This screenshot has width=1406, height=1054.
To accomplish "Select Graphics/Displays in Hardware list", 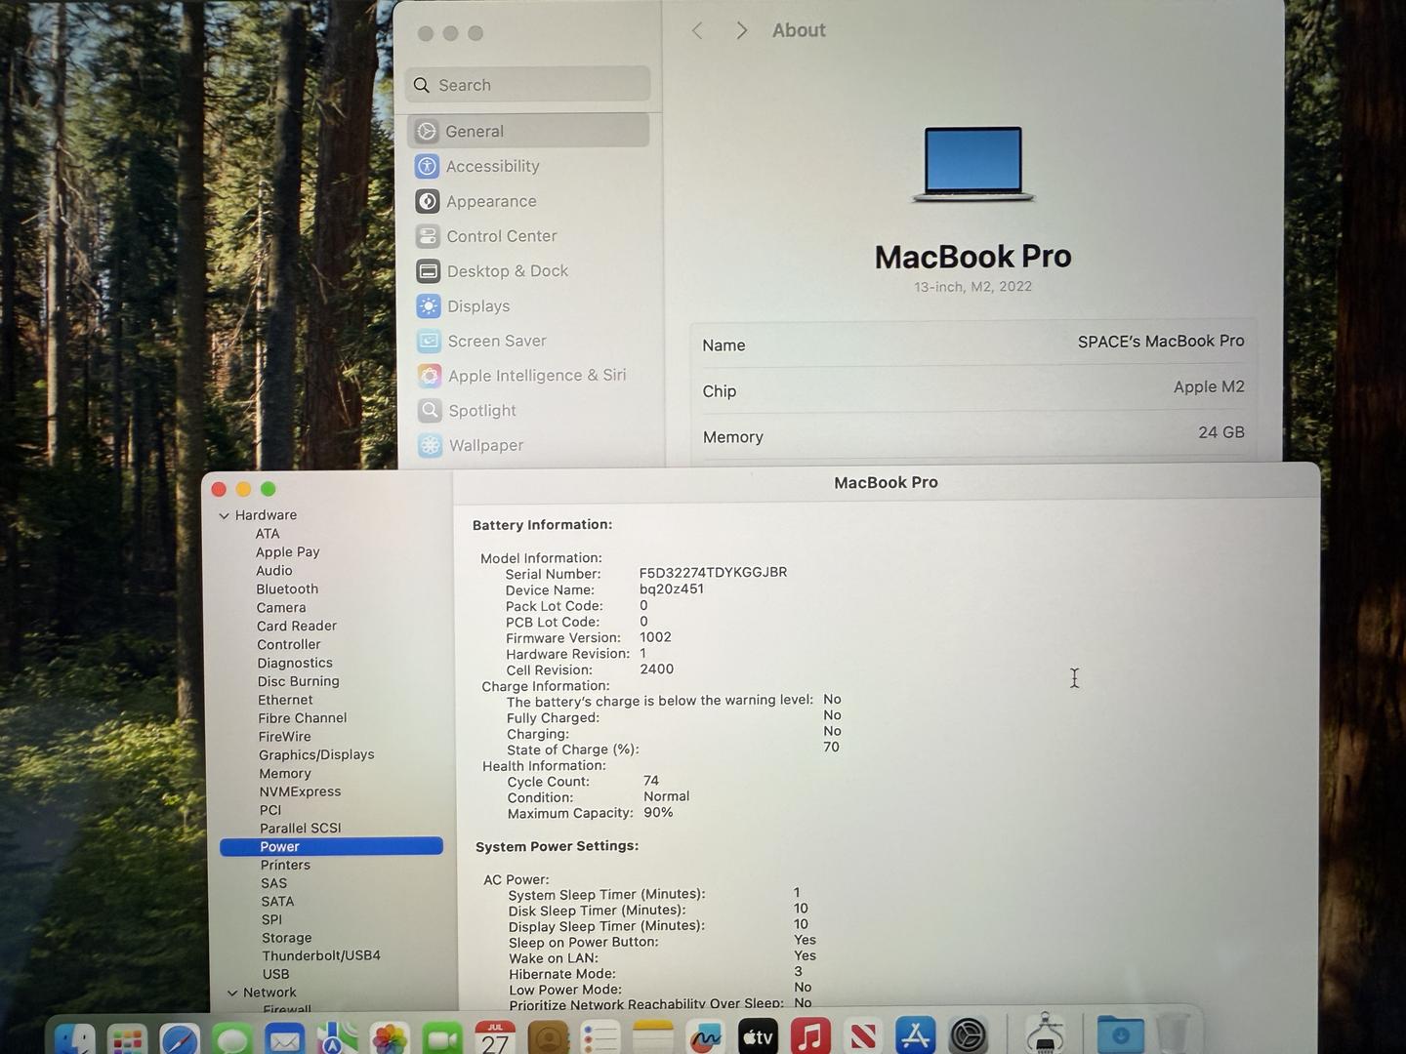I will [316, 755].
